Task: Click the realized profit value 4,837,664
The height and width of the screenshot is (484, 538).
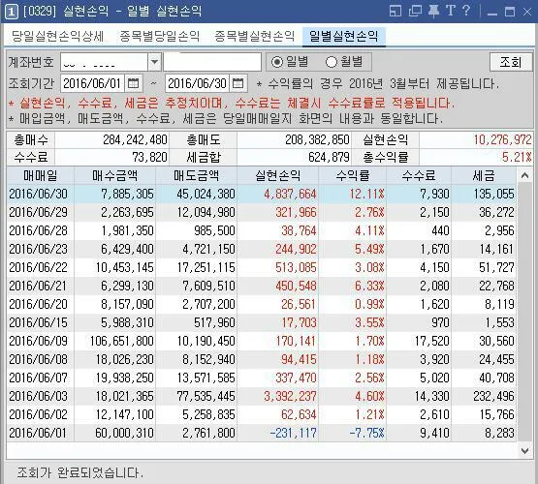Action: pyautogui.click(x=290, y=194)
